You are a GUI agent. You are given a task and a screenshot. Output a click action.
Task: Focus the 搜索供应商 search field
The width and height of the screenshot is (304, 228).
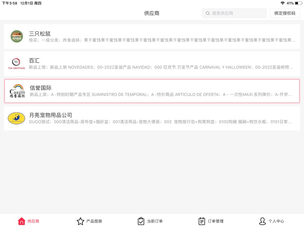[x=234, y=13]
